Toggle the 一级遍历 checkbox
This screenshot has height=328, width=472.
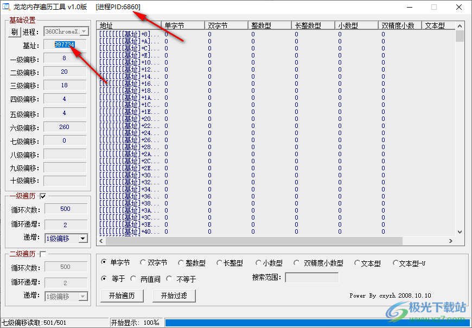[x=42, y=196]
